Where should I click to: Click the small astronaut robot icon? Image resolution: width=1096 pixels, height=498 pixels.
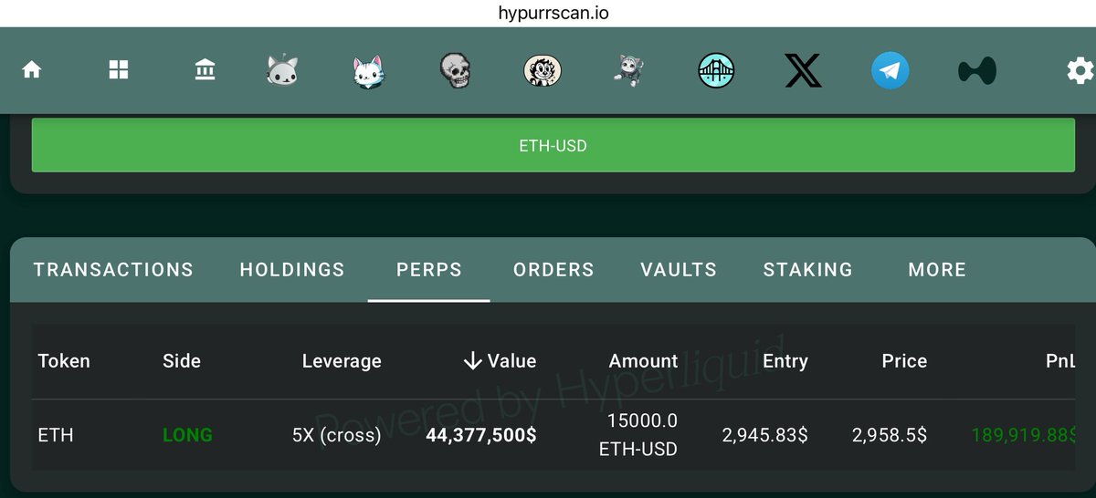[x=628, y=70]
